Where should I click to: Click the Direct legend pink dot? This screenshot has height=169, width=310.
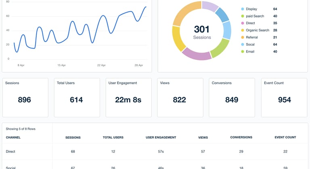[242, 23]
